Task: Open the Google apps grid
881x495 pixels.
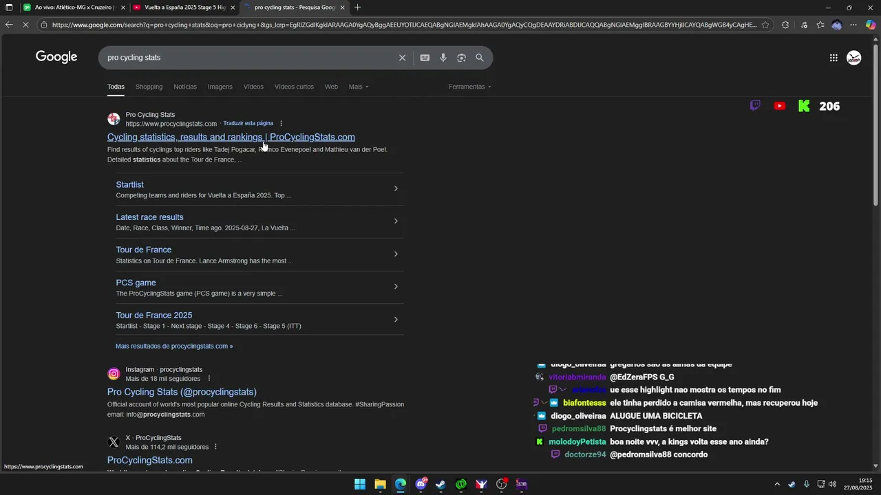Action: pos(834,58)
